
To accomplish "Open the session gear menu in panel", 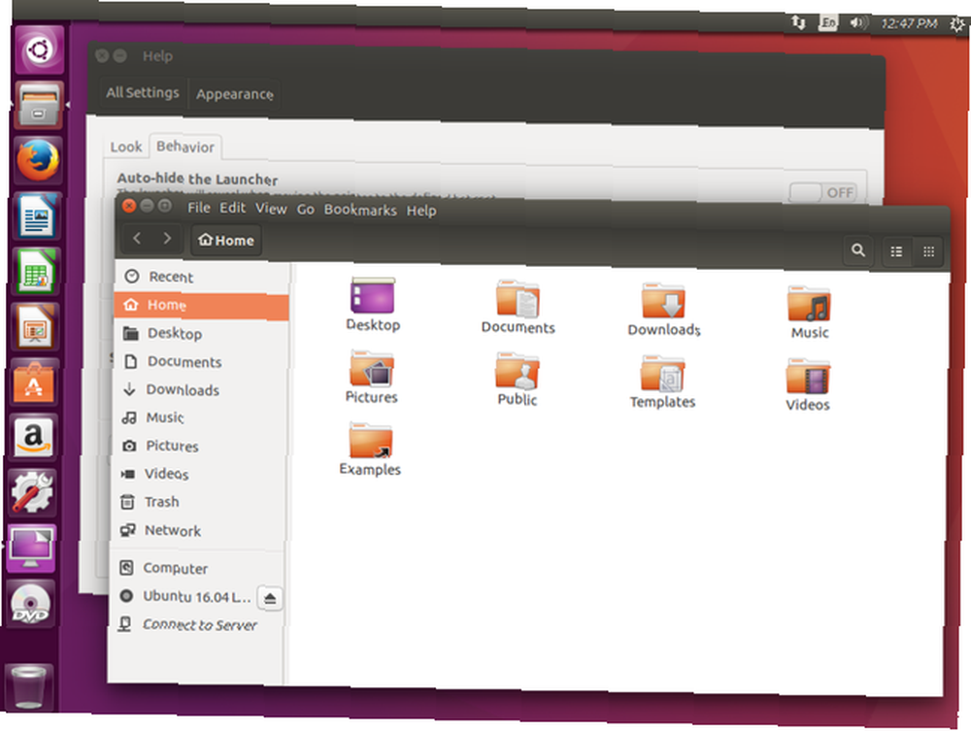I will 956,24.
